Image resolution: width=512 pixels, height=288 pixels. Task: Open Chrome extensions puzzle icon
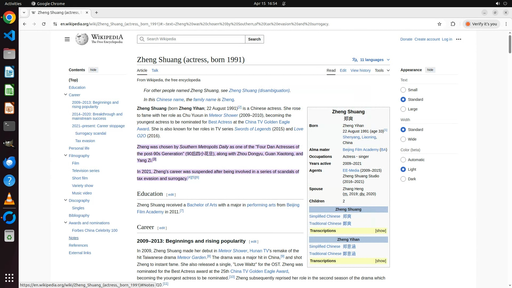click(x=453, y=24)
